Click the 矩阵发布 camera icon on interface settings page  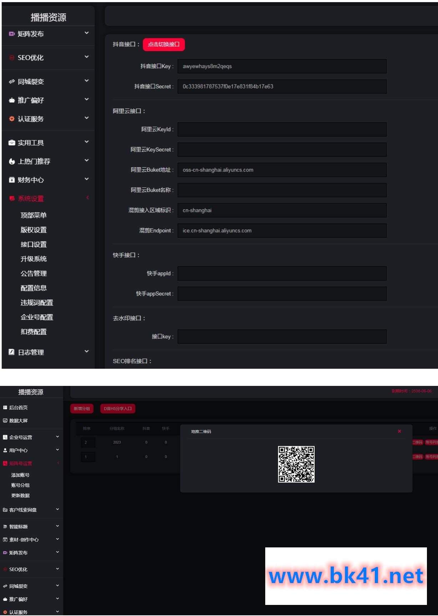[12, 34]
